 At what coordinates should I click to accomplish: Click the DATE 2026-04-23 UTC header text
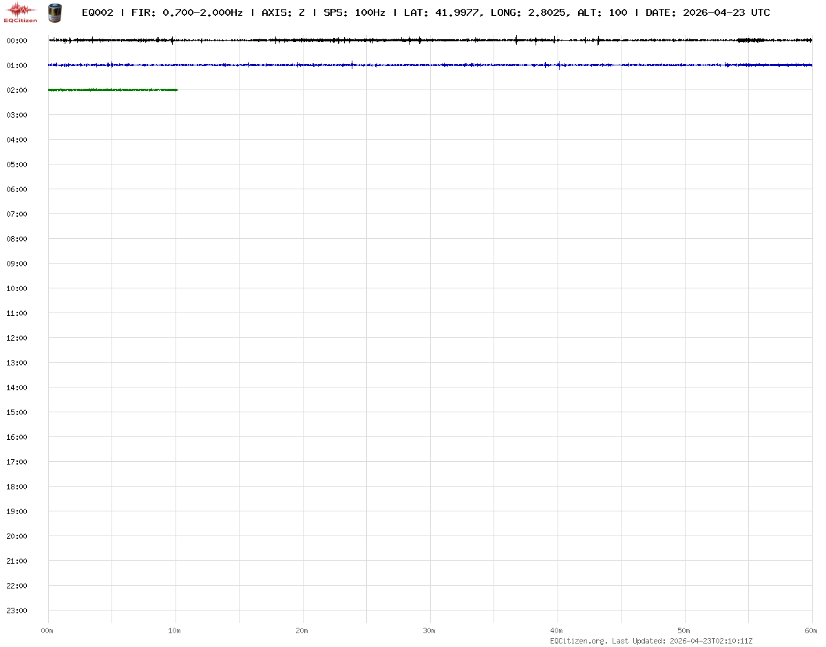[x=708, y=12]
